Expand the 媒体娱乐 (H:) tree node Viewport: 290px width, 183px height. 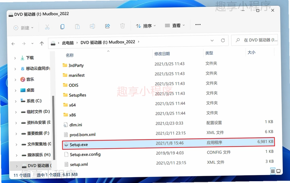[16, 155]
